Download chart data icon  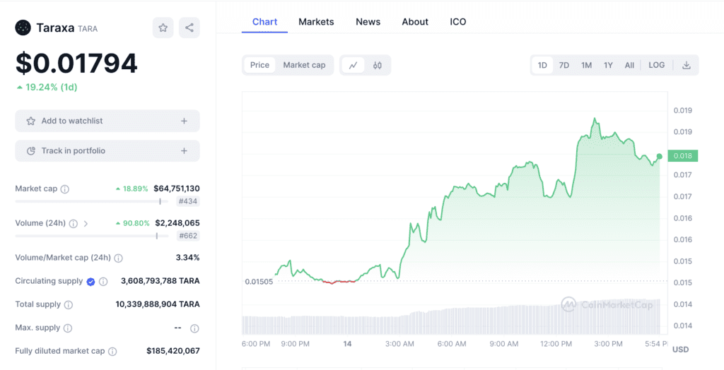686,66
